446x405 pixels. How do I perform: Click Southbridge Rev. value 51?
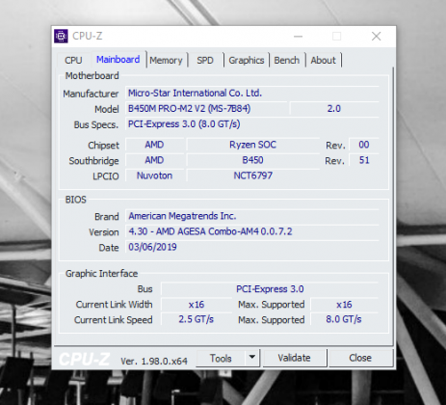click(x=364, y=160)
